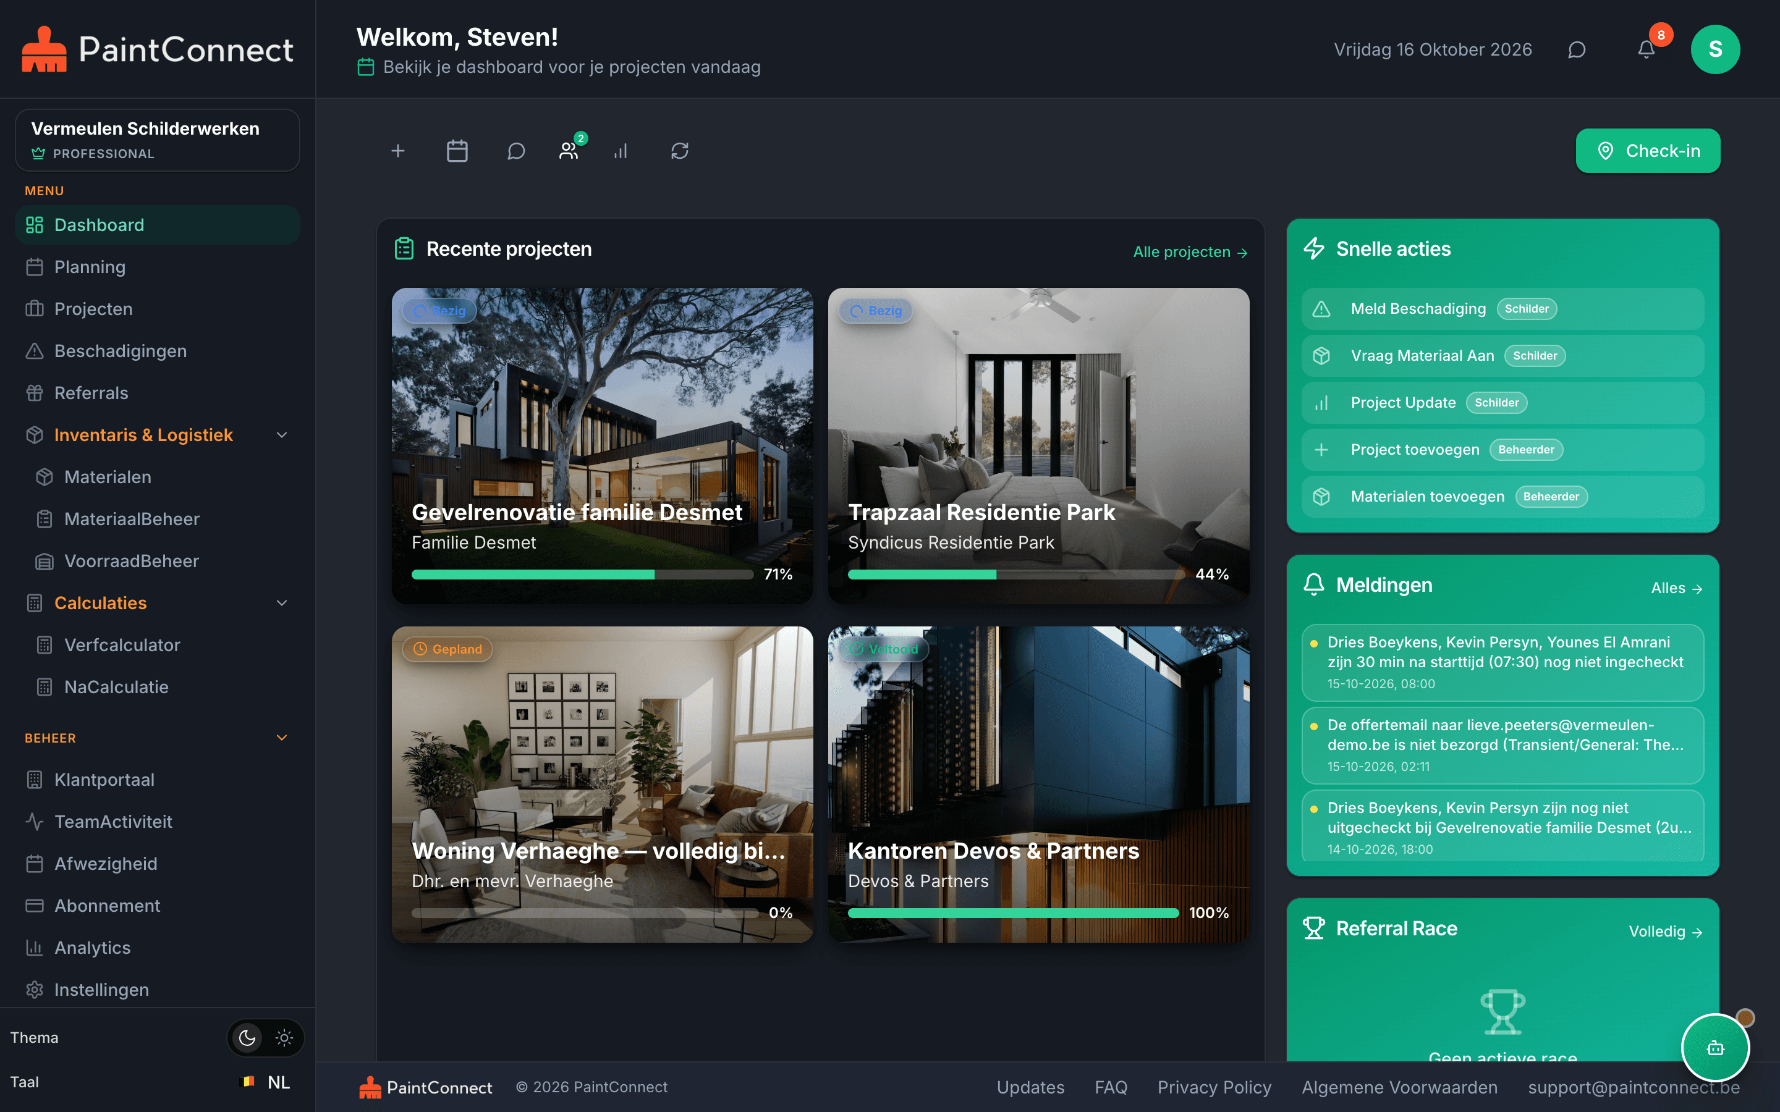The width and height of the screenshot is (1780, 1112).
Task: Open Projecten in the sidebar menu
Action: coord(158,309)
